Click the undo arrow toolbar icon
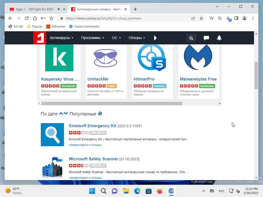 pyautogui.click(x=43, y=18)
